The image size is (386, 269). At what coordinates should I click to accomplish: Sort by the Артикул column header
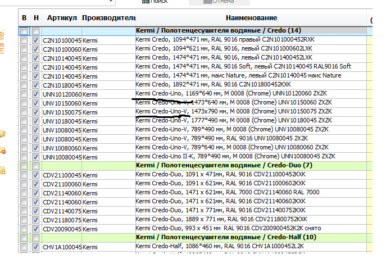(62, 18)
